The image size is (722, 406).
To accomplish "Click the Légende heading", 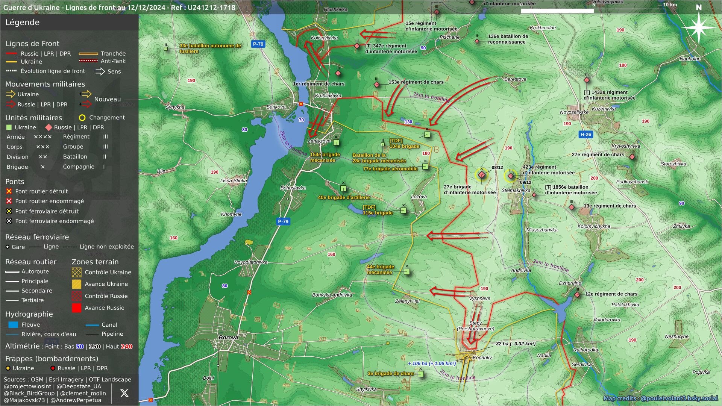I will pos(22,22).
